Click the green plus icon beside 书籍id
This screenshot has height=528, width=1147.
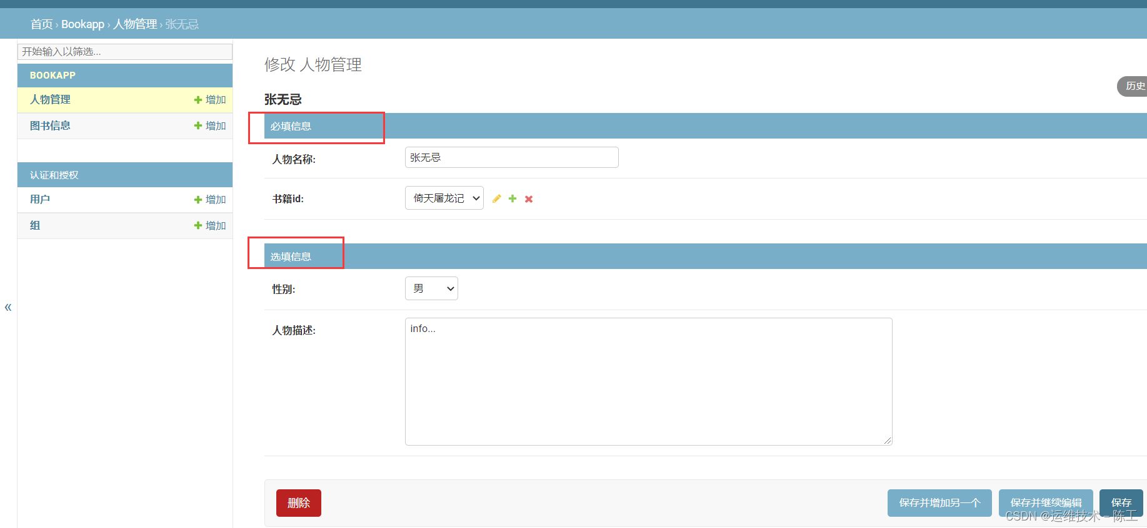tap(513, 198)
